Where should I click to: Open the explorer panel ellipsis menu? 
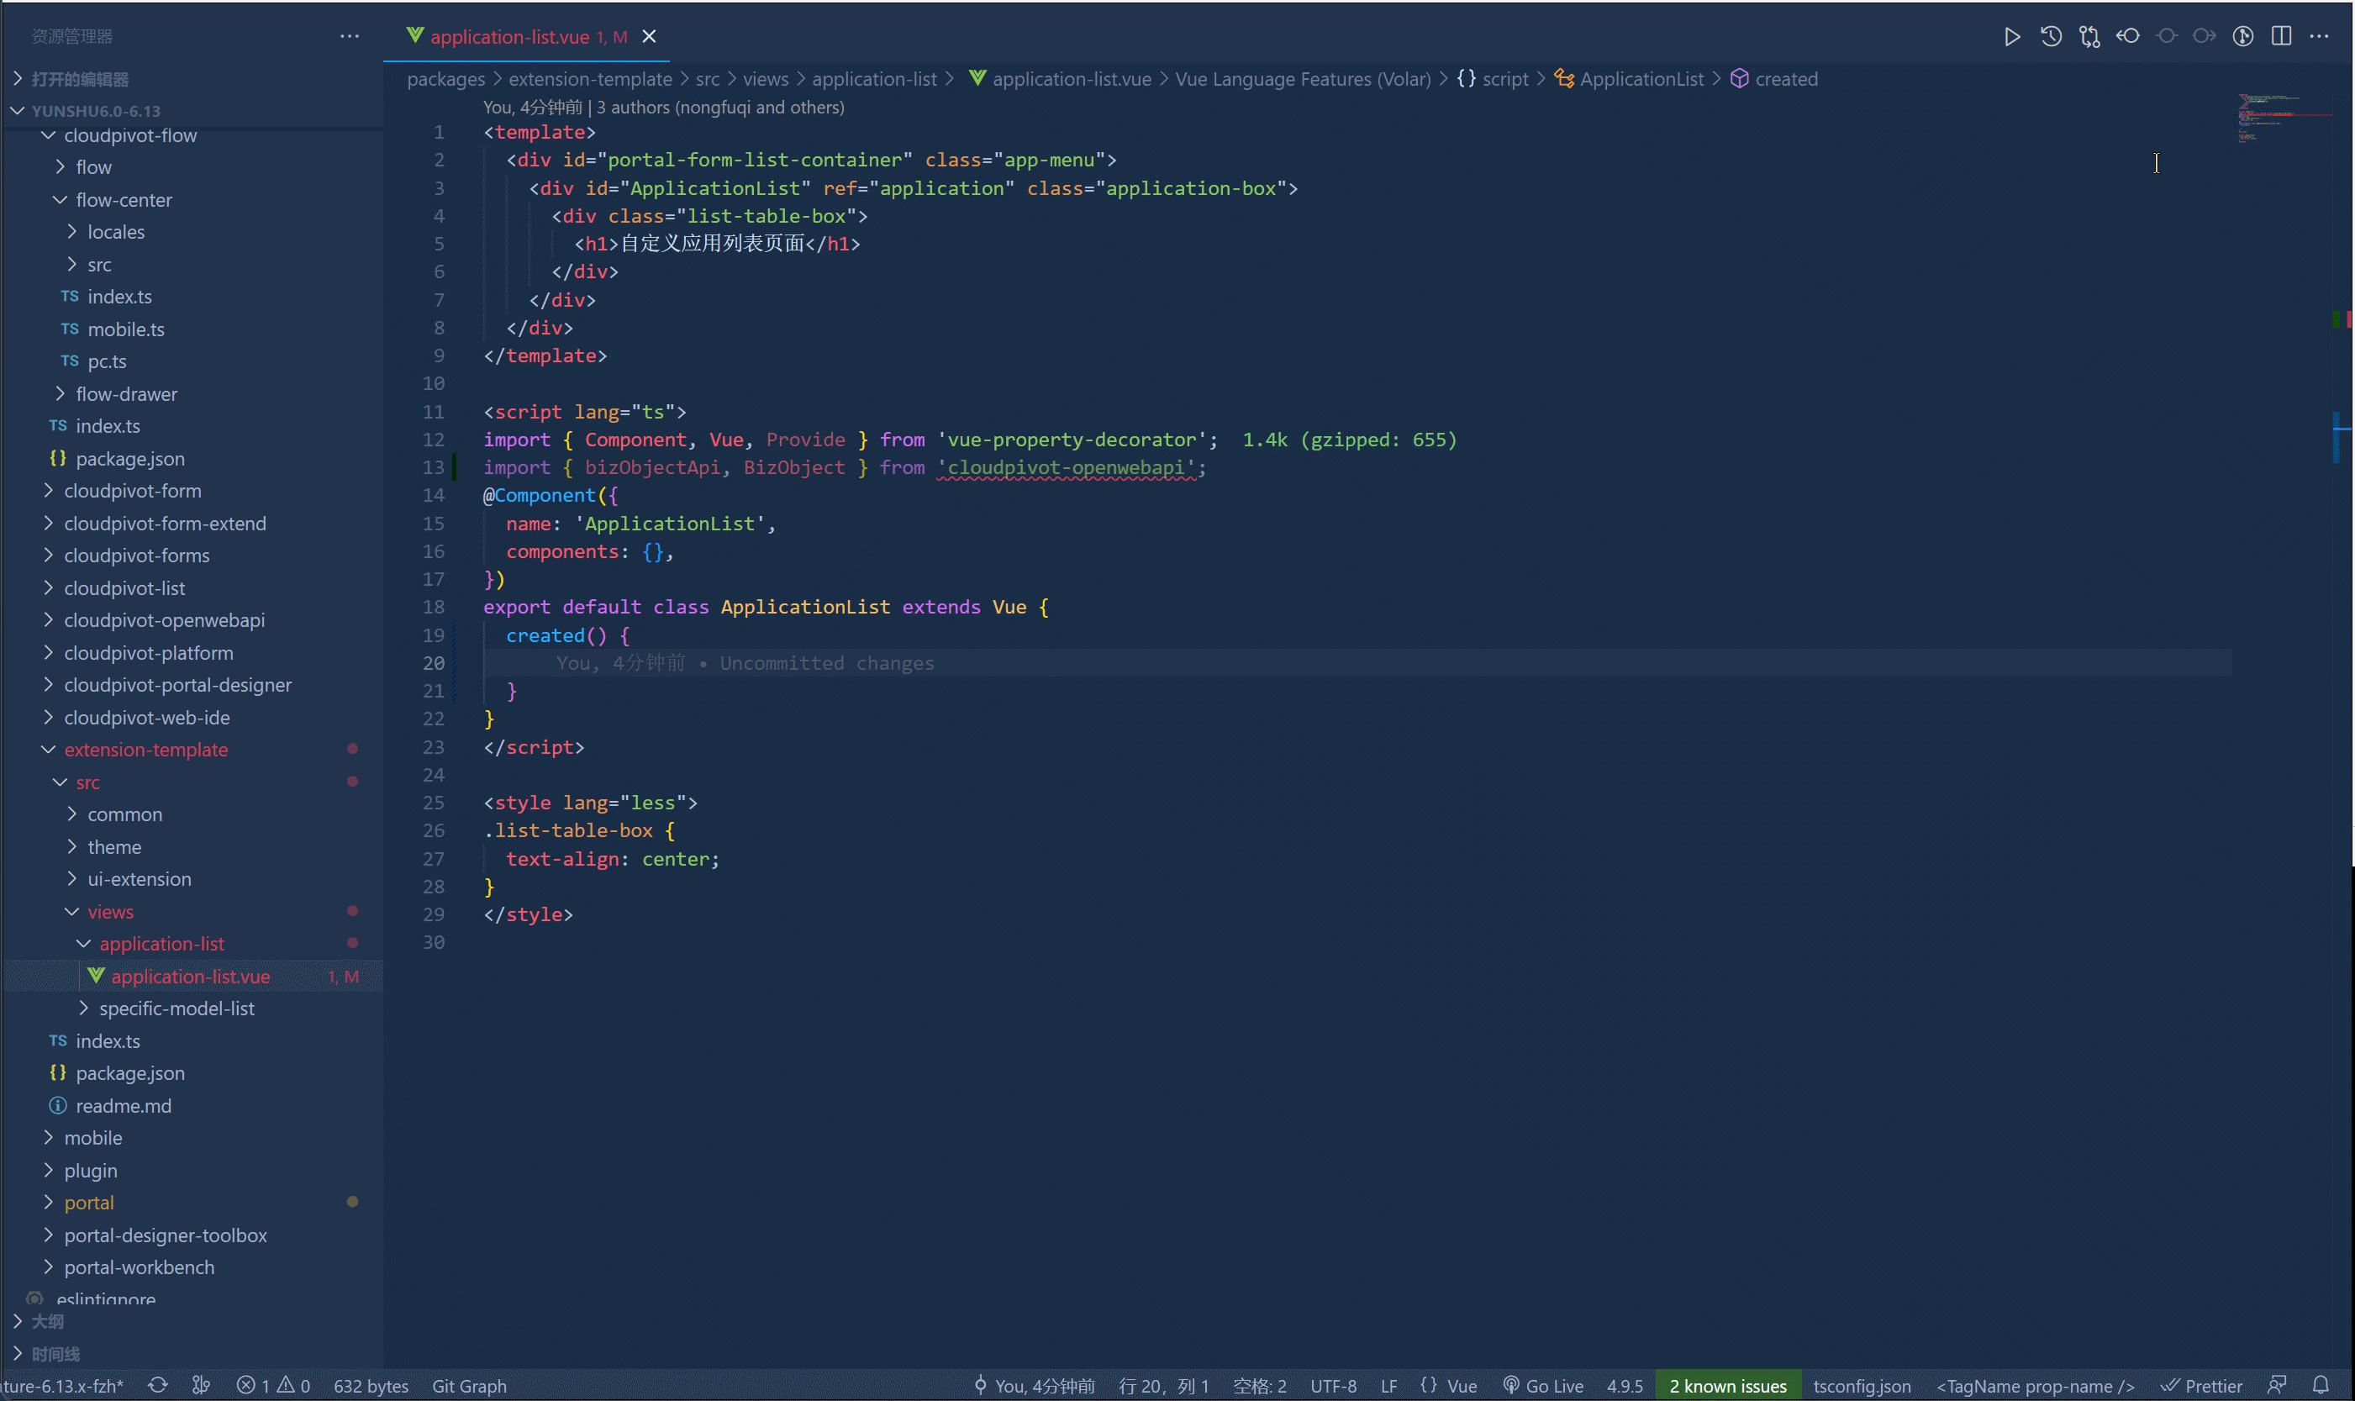click(350, 37)
